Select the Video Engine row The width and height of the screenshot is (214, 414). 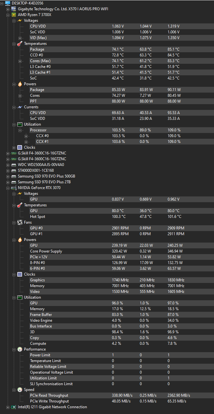coord(122,320)
